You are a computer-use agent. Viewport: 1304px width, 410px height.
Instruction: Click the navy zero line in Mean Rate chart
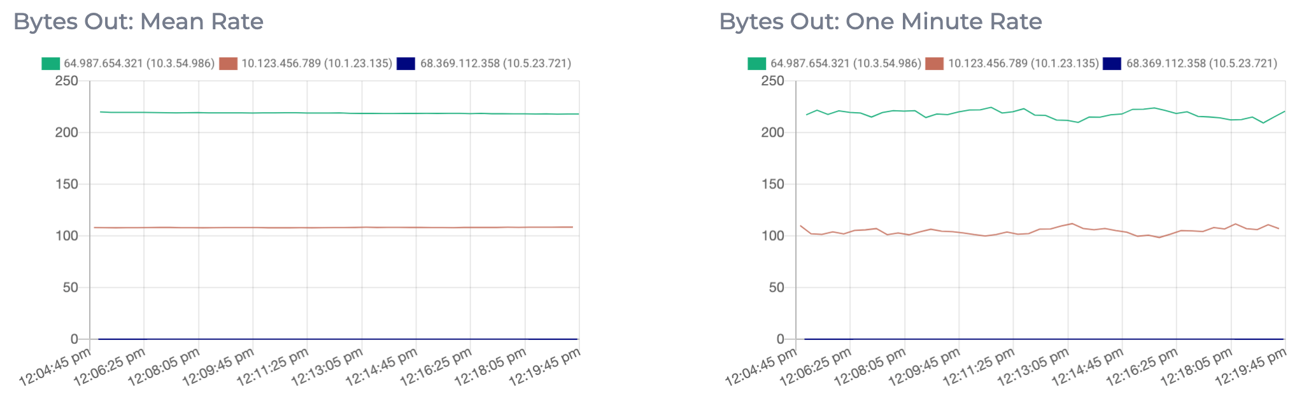[x=318, y=339]
